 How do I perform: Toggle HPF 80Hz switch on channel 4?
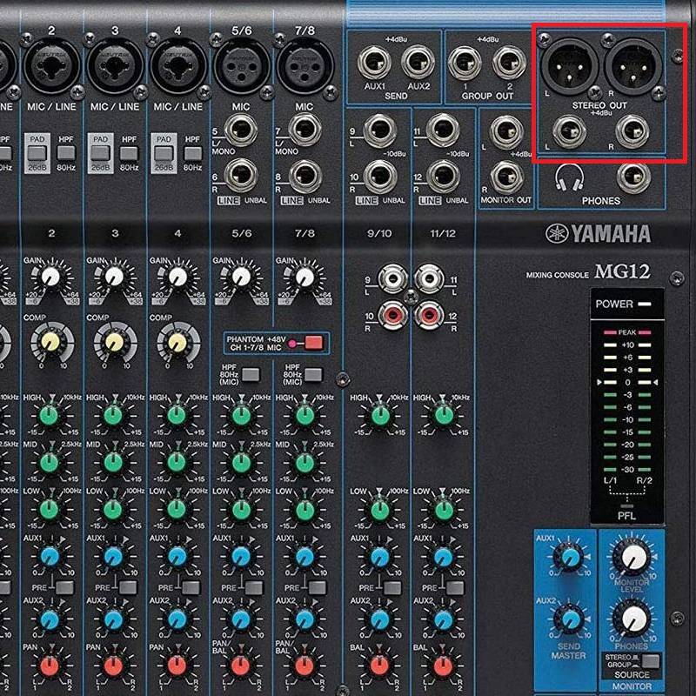192,154
